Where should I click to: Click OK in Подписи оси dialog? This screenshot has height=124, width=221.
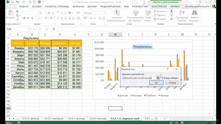click(x=156, y=83)
